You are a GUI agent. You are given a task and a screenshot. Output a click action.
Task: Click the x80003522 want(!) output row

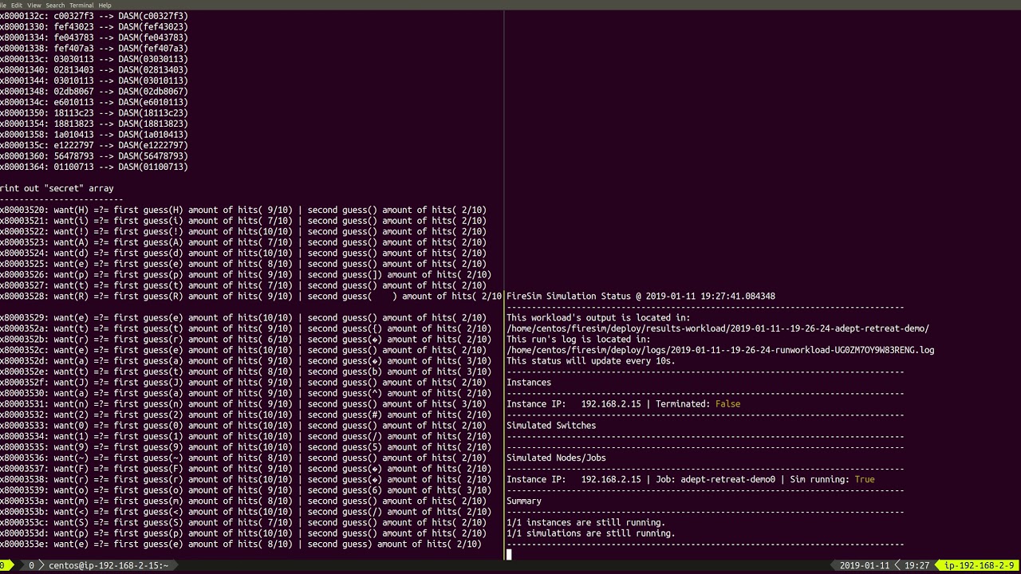[243, 231]
